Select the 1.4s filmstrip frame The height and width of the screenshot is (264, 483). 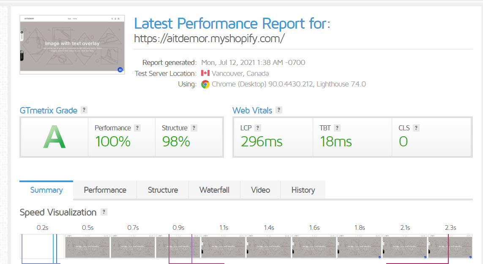[269, 246]
